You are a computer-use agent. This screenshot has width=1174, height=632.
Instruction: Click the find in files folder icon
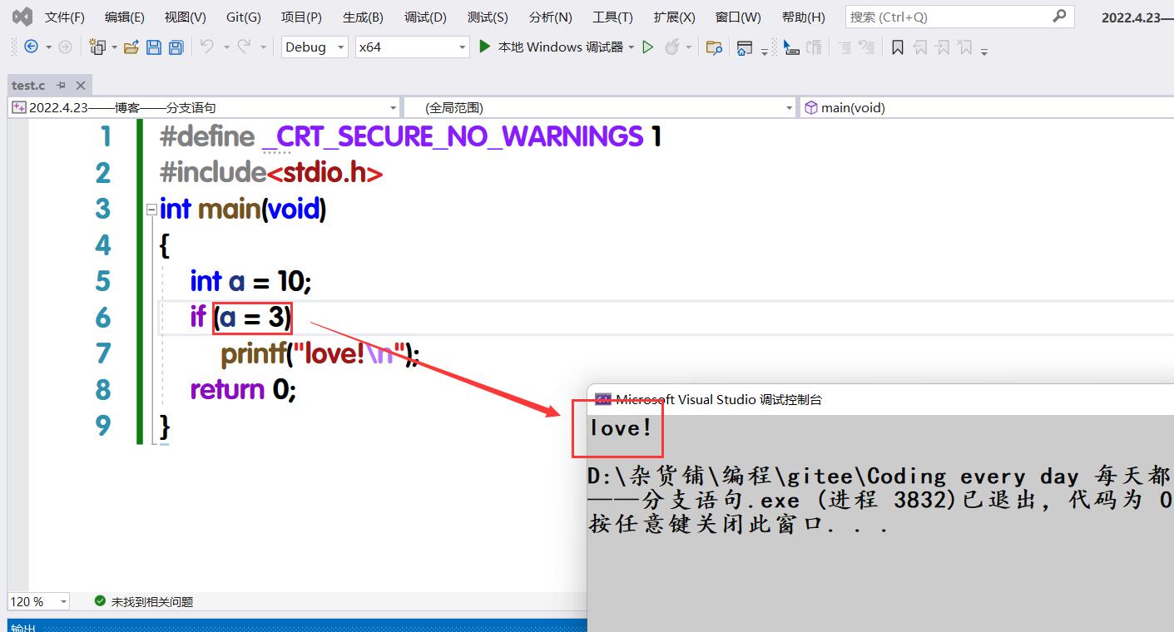click(714, 47)
